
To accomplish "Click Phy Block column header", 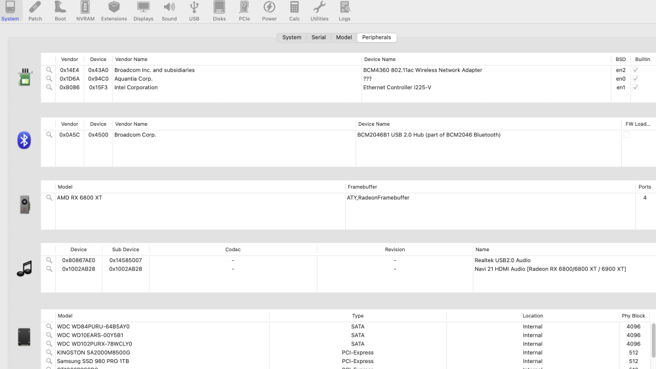I will pos(634,316).
